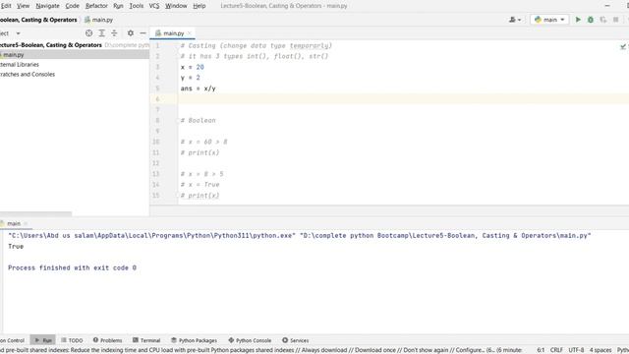Collapse all in Project tool window
Image resolution: width=629 pixels, height=354 pixels.
click(x=114, y=33)
